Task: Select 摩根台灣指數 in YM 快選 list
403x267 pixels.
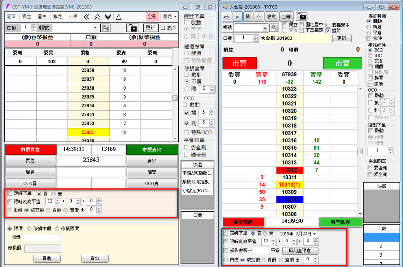Action: 197,182
